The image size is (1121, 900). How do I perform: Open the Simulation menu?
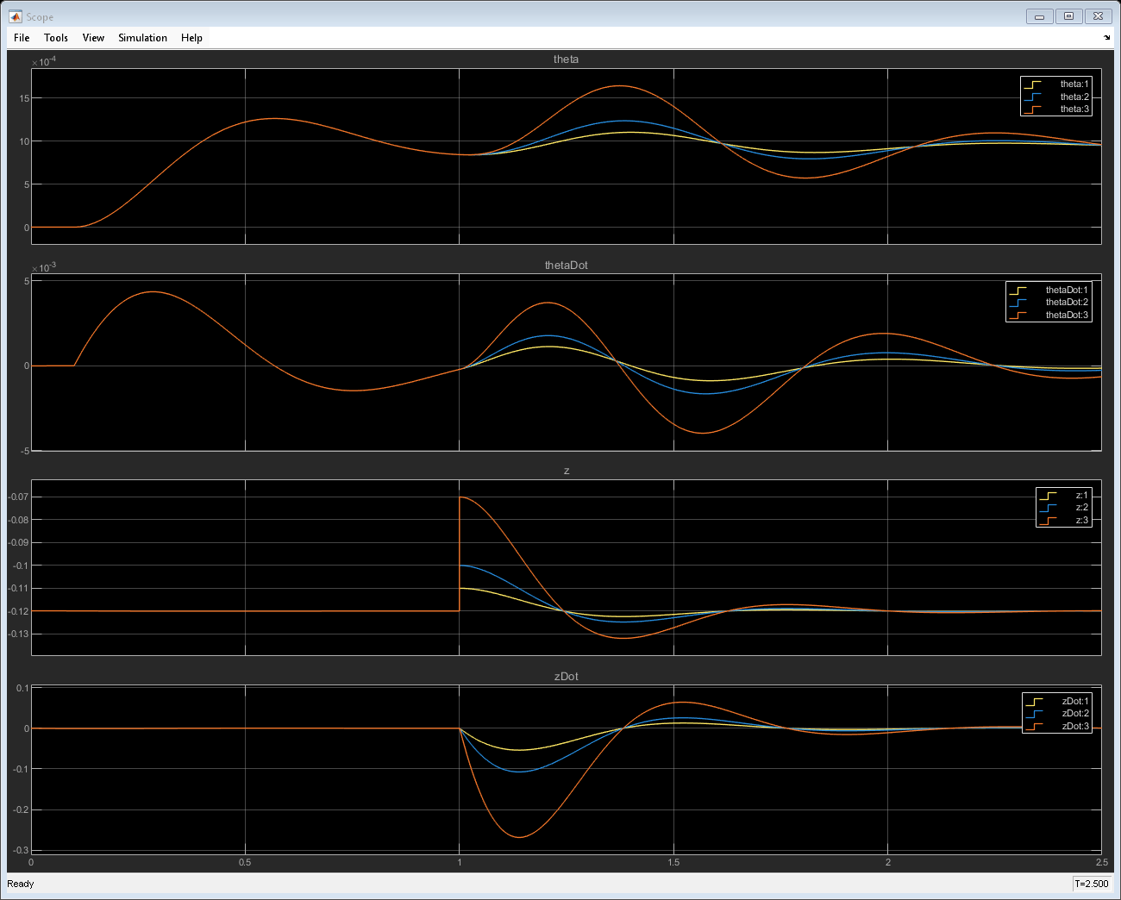[142, 38]
